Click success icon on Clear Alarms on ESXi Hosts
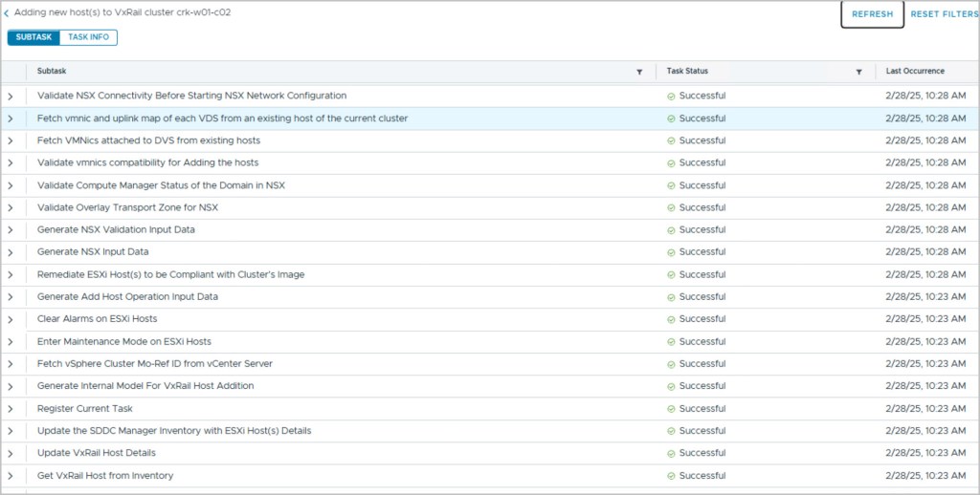 tap(672, 319)
